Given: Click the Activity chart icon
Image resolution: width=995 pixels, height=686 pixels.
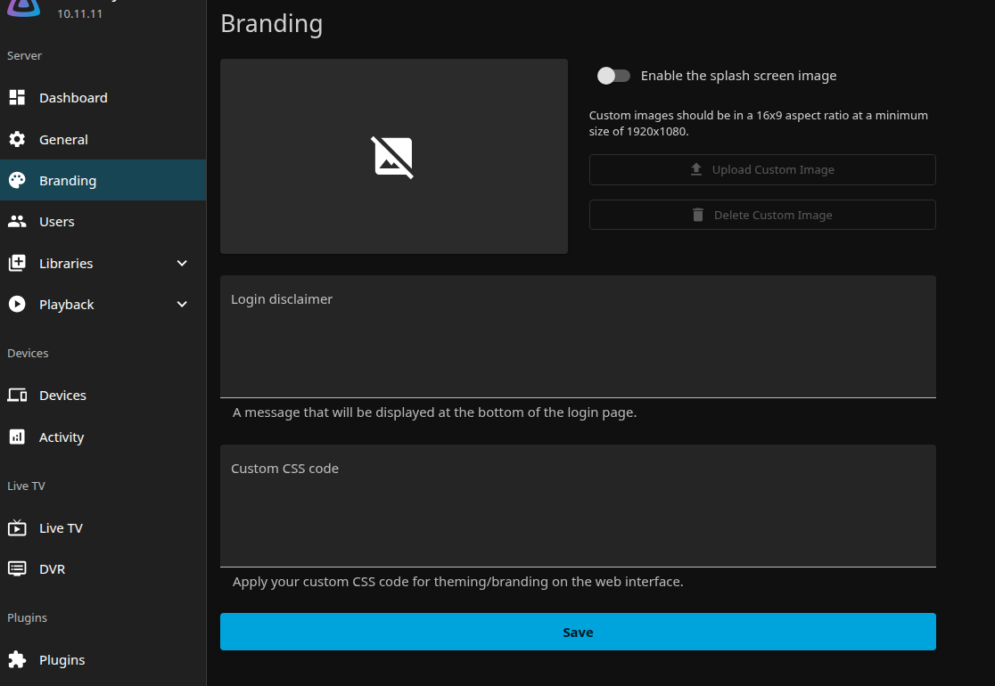Looking at the screenshot, I should [x=17, y=437].
